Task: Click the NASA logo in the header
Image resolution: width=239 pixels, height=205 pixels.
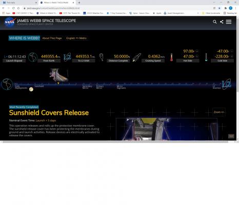Action: point(10,22)
